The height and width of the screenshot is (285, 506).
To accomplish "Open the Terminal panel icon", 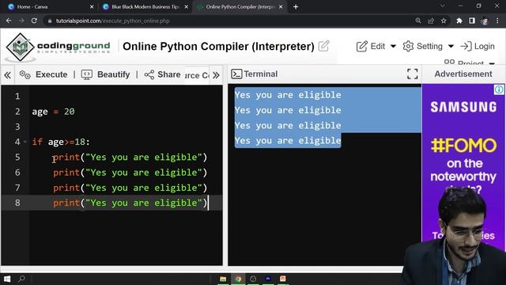I will pos(236,74).
